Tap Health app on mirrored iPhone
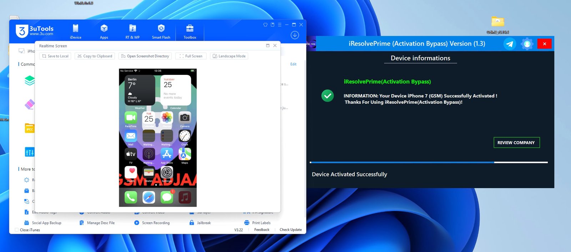 [131, 172]
